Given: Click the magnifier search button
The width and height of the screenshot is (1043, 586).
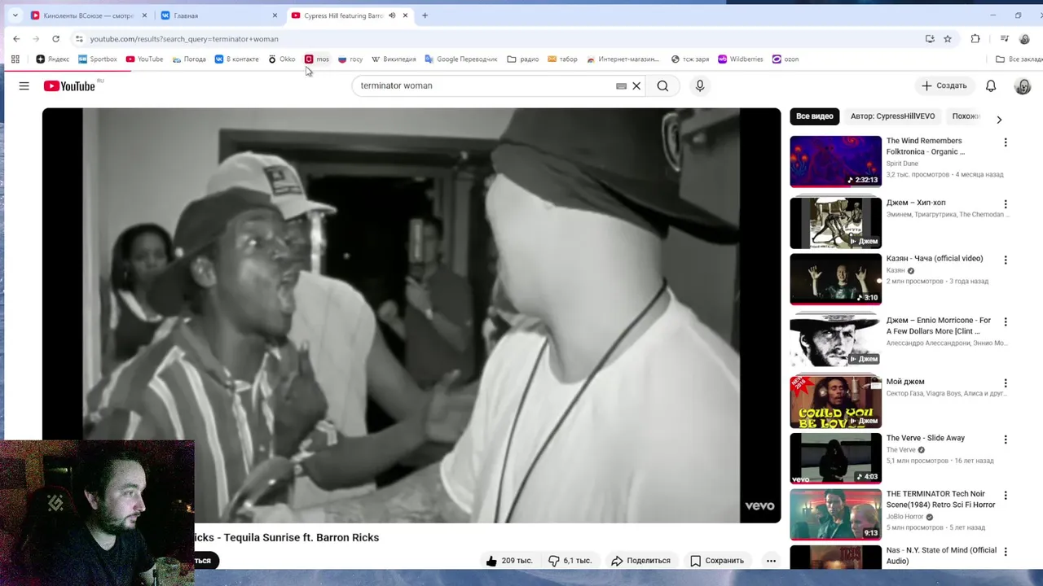Looking at the screenshot, I should pyautogui.click(x=662, y=85).
